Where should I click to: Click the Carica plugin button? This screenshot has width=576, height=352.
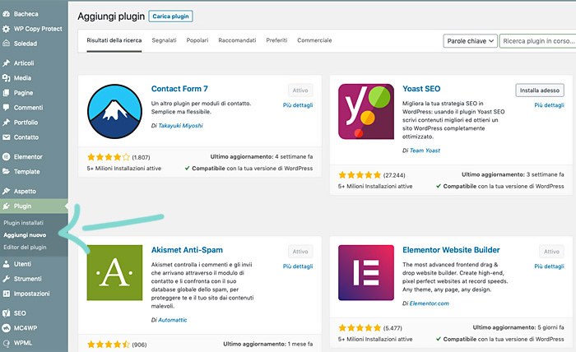170,16
